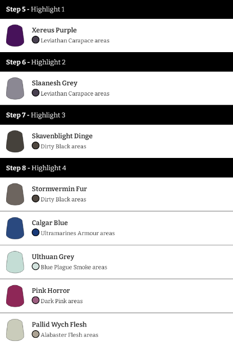Click the Blue Plague Smoke areas colour dot
This screenshot has height=345, width=233.
(x=35, y=266)
